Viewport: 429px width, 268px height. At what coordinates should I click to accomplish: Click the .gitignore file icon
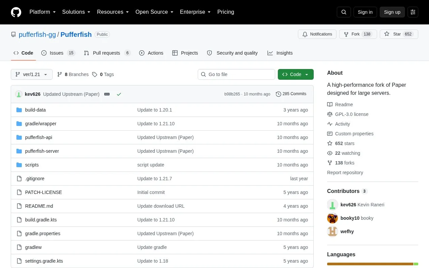point(19,179)
